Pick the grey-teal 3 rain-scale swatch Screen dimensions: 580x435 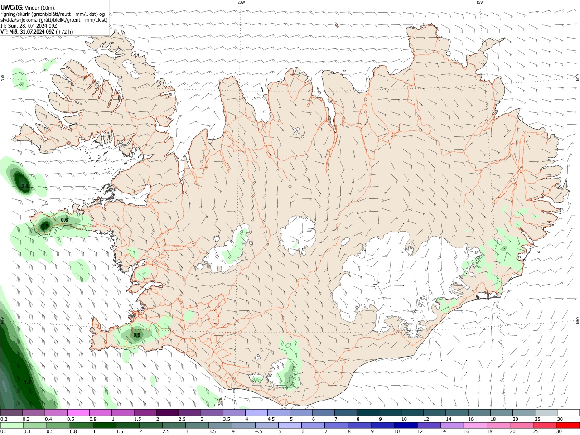197,425
